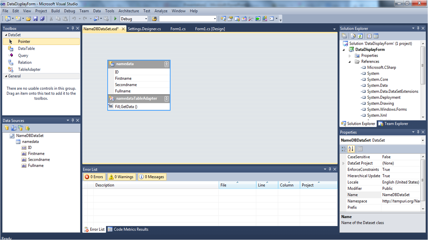Sort Error List by File column

point(237,185)
